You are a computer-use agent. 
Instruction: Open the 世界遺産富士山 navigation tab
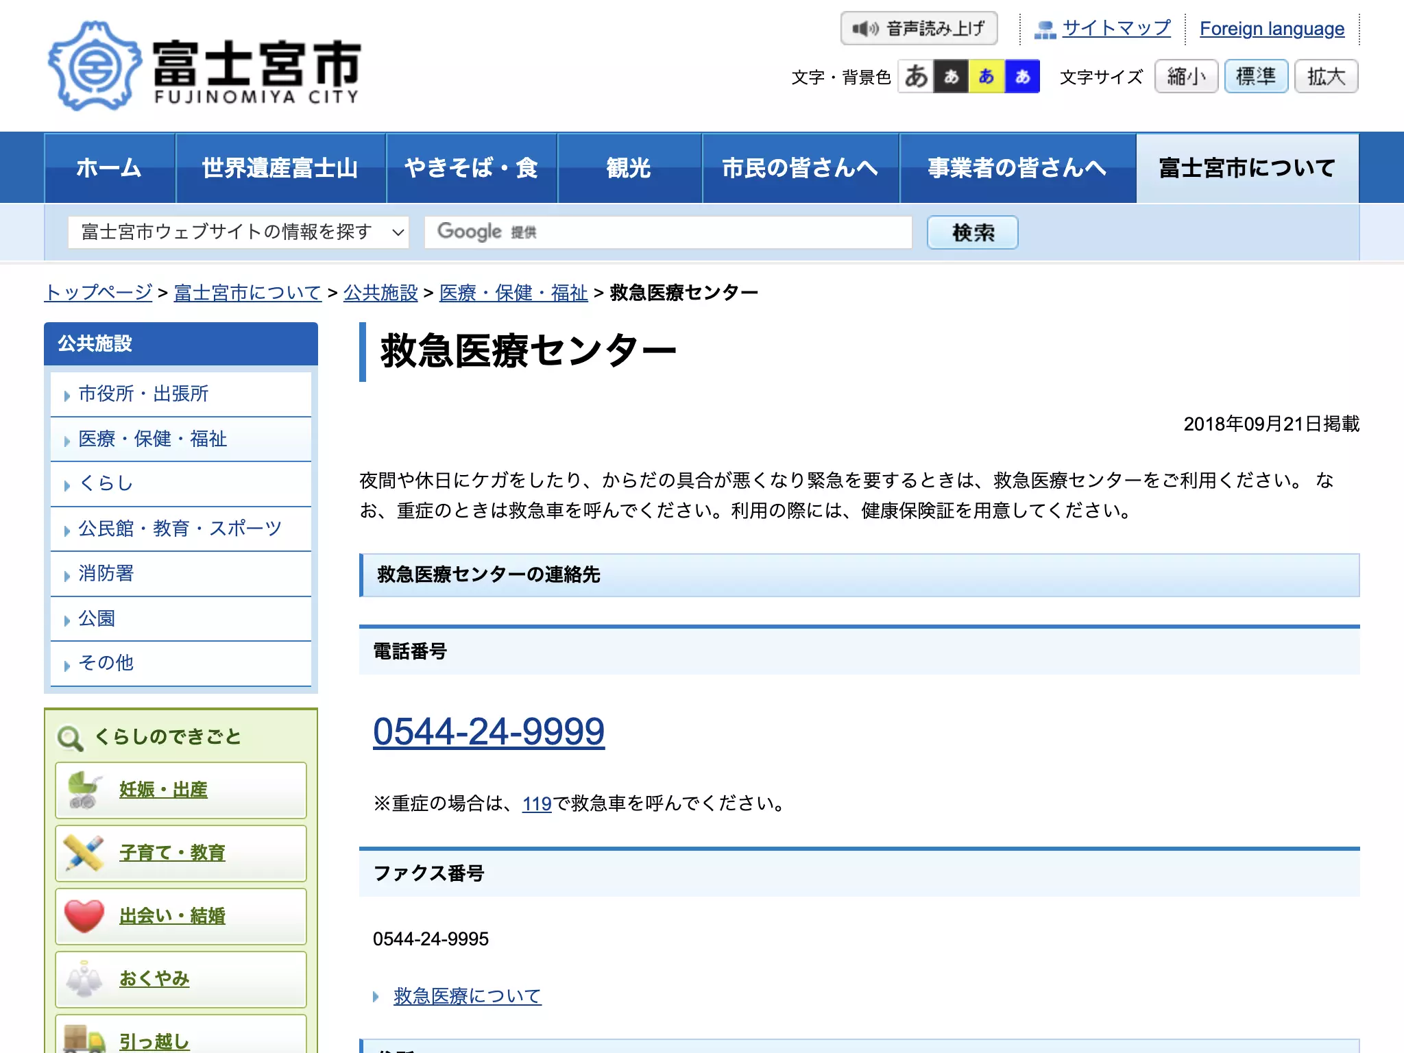pyautogui.click(x=281, y=168)
